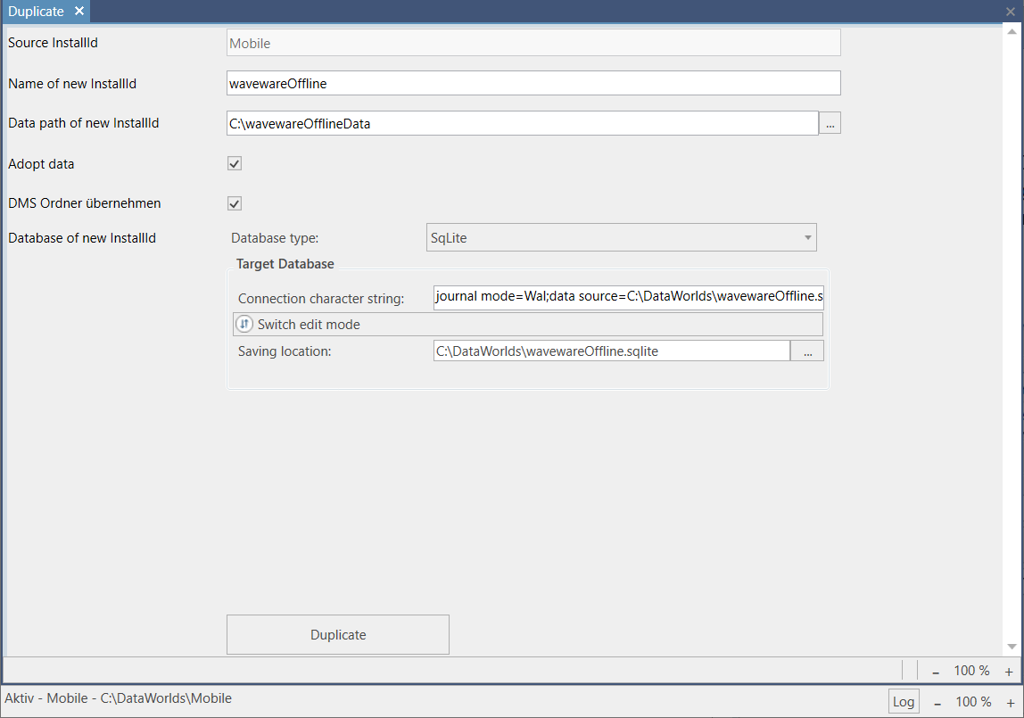Click the scroll up arrow on the right
Image resolution: width=1024 pixels, height=718 pixels.
click(x=1012, y=34)
